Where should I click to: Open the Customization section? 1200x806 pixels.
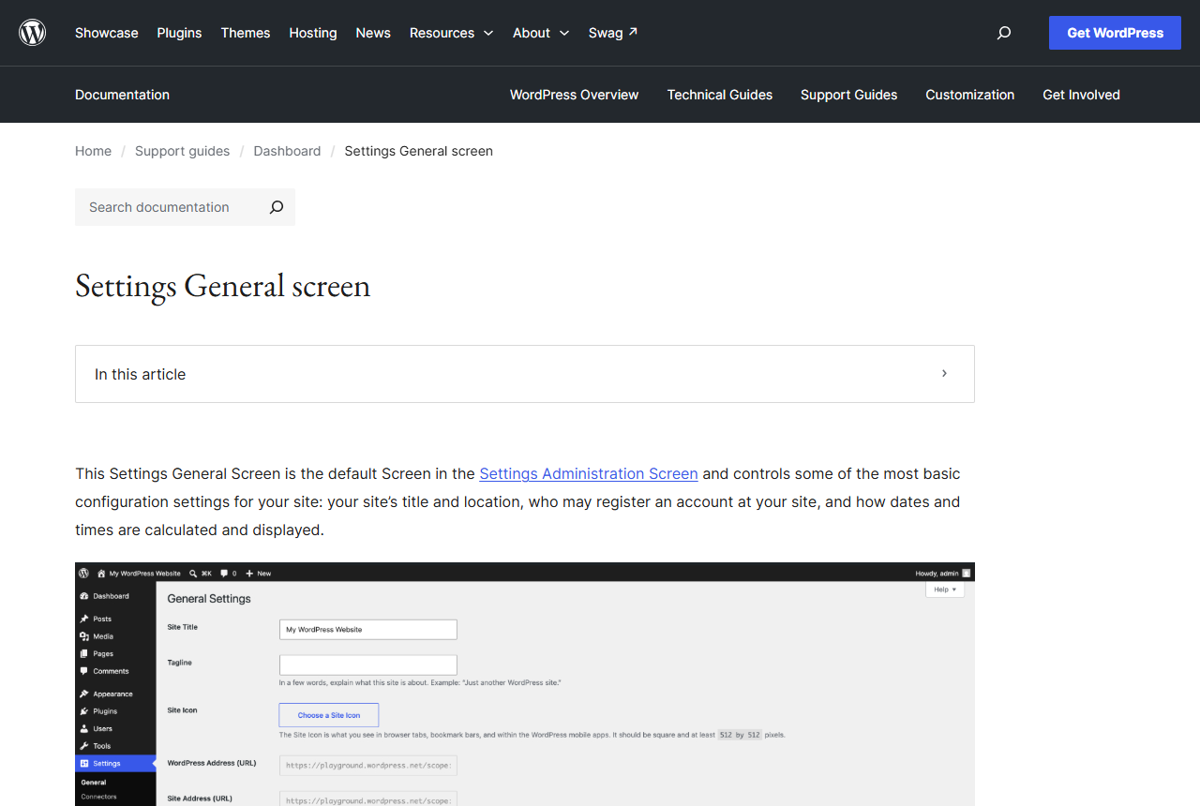pos(970,95)
